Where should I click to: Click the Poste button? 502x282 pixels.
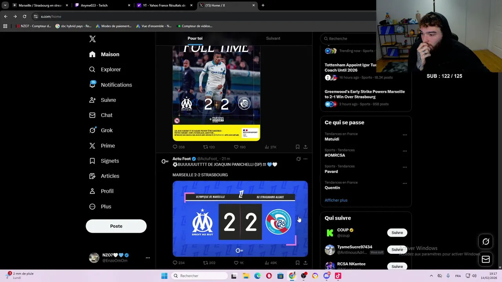pos(116,226)
